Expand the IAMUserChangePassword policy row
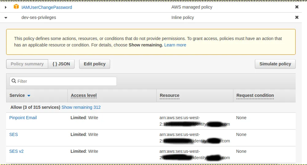Image resolution: width=307 pixels, height=165 pixels. point(6,7)
